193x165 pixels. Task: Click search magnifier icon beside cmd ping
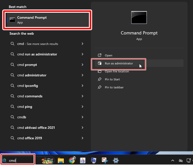pos(13,106)
